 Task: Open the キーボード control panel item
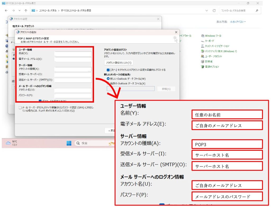click(x=203, y=41)
